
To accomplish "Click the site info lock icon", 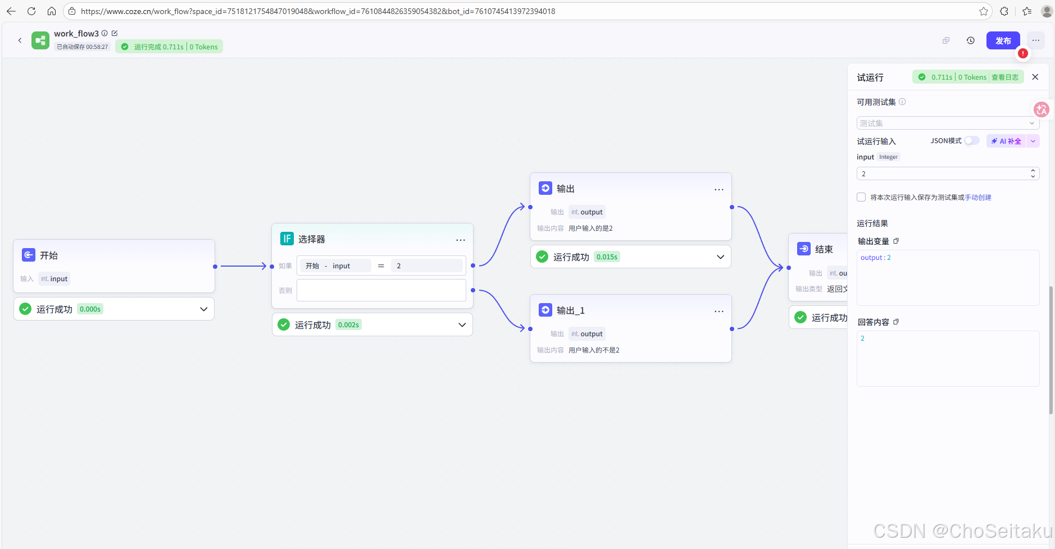I will 72,11.
